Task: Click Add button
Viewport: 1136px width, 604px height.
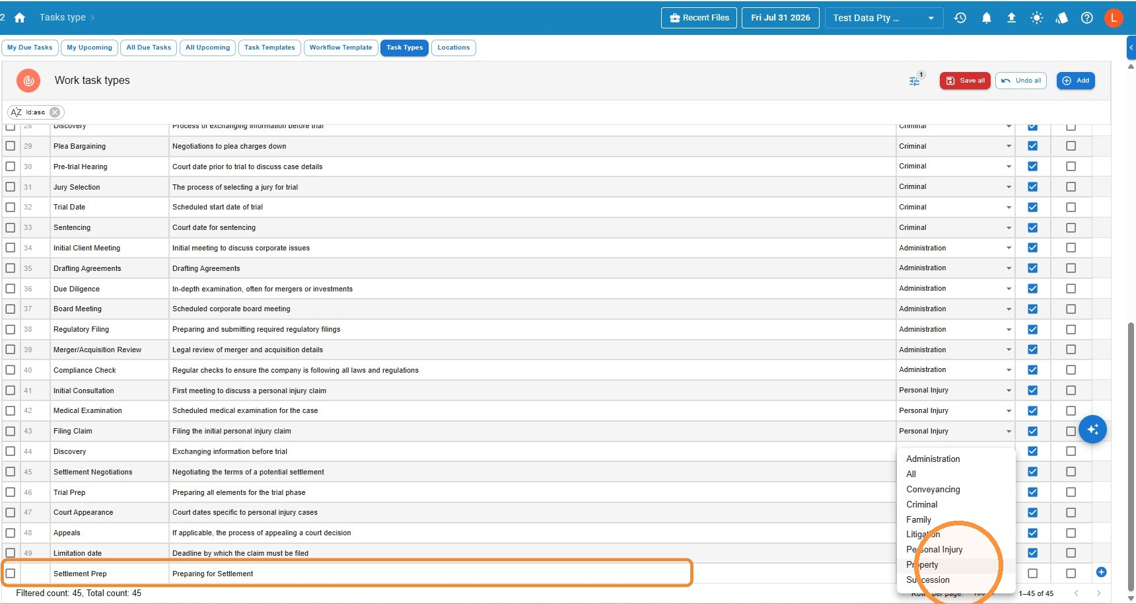Action: (1075, 81)
